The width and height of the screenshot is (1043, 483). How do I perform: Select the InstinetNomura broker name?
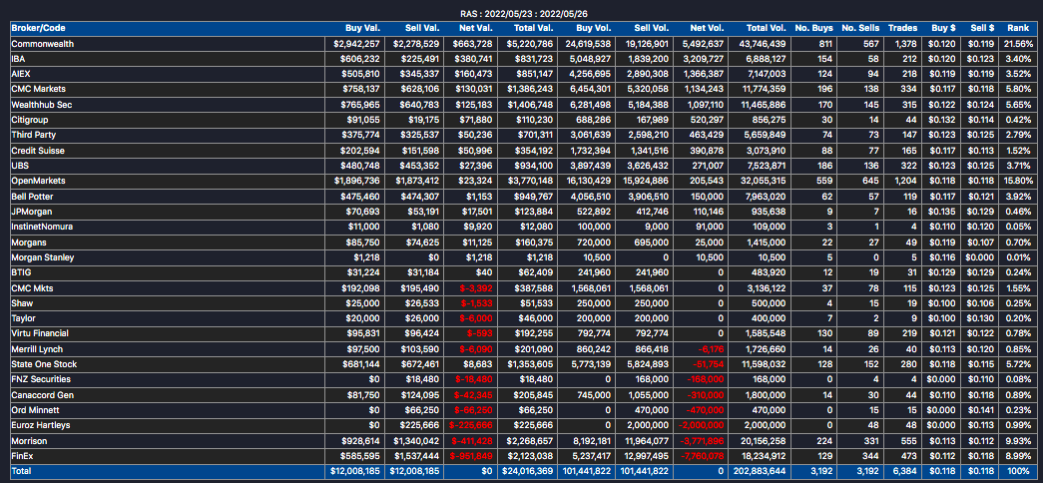point(43,227)
